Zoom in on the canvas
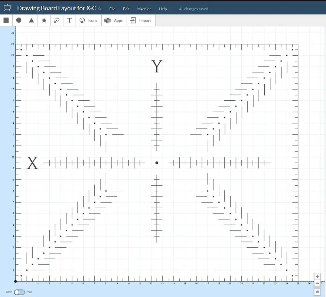Viewport: 326px width, 297px height. (317, 277)
